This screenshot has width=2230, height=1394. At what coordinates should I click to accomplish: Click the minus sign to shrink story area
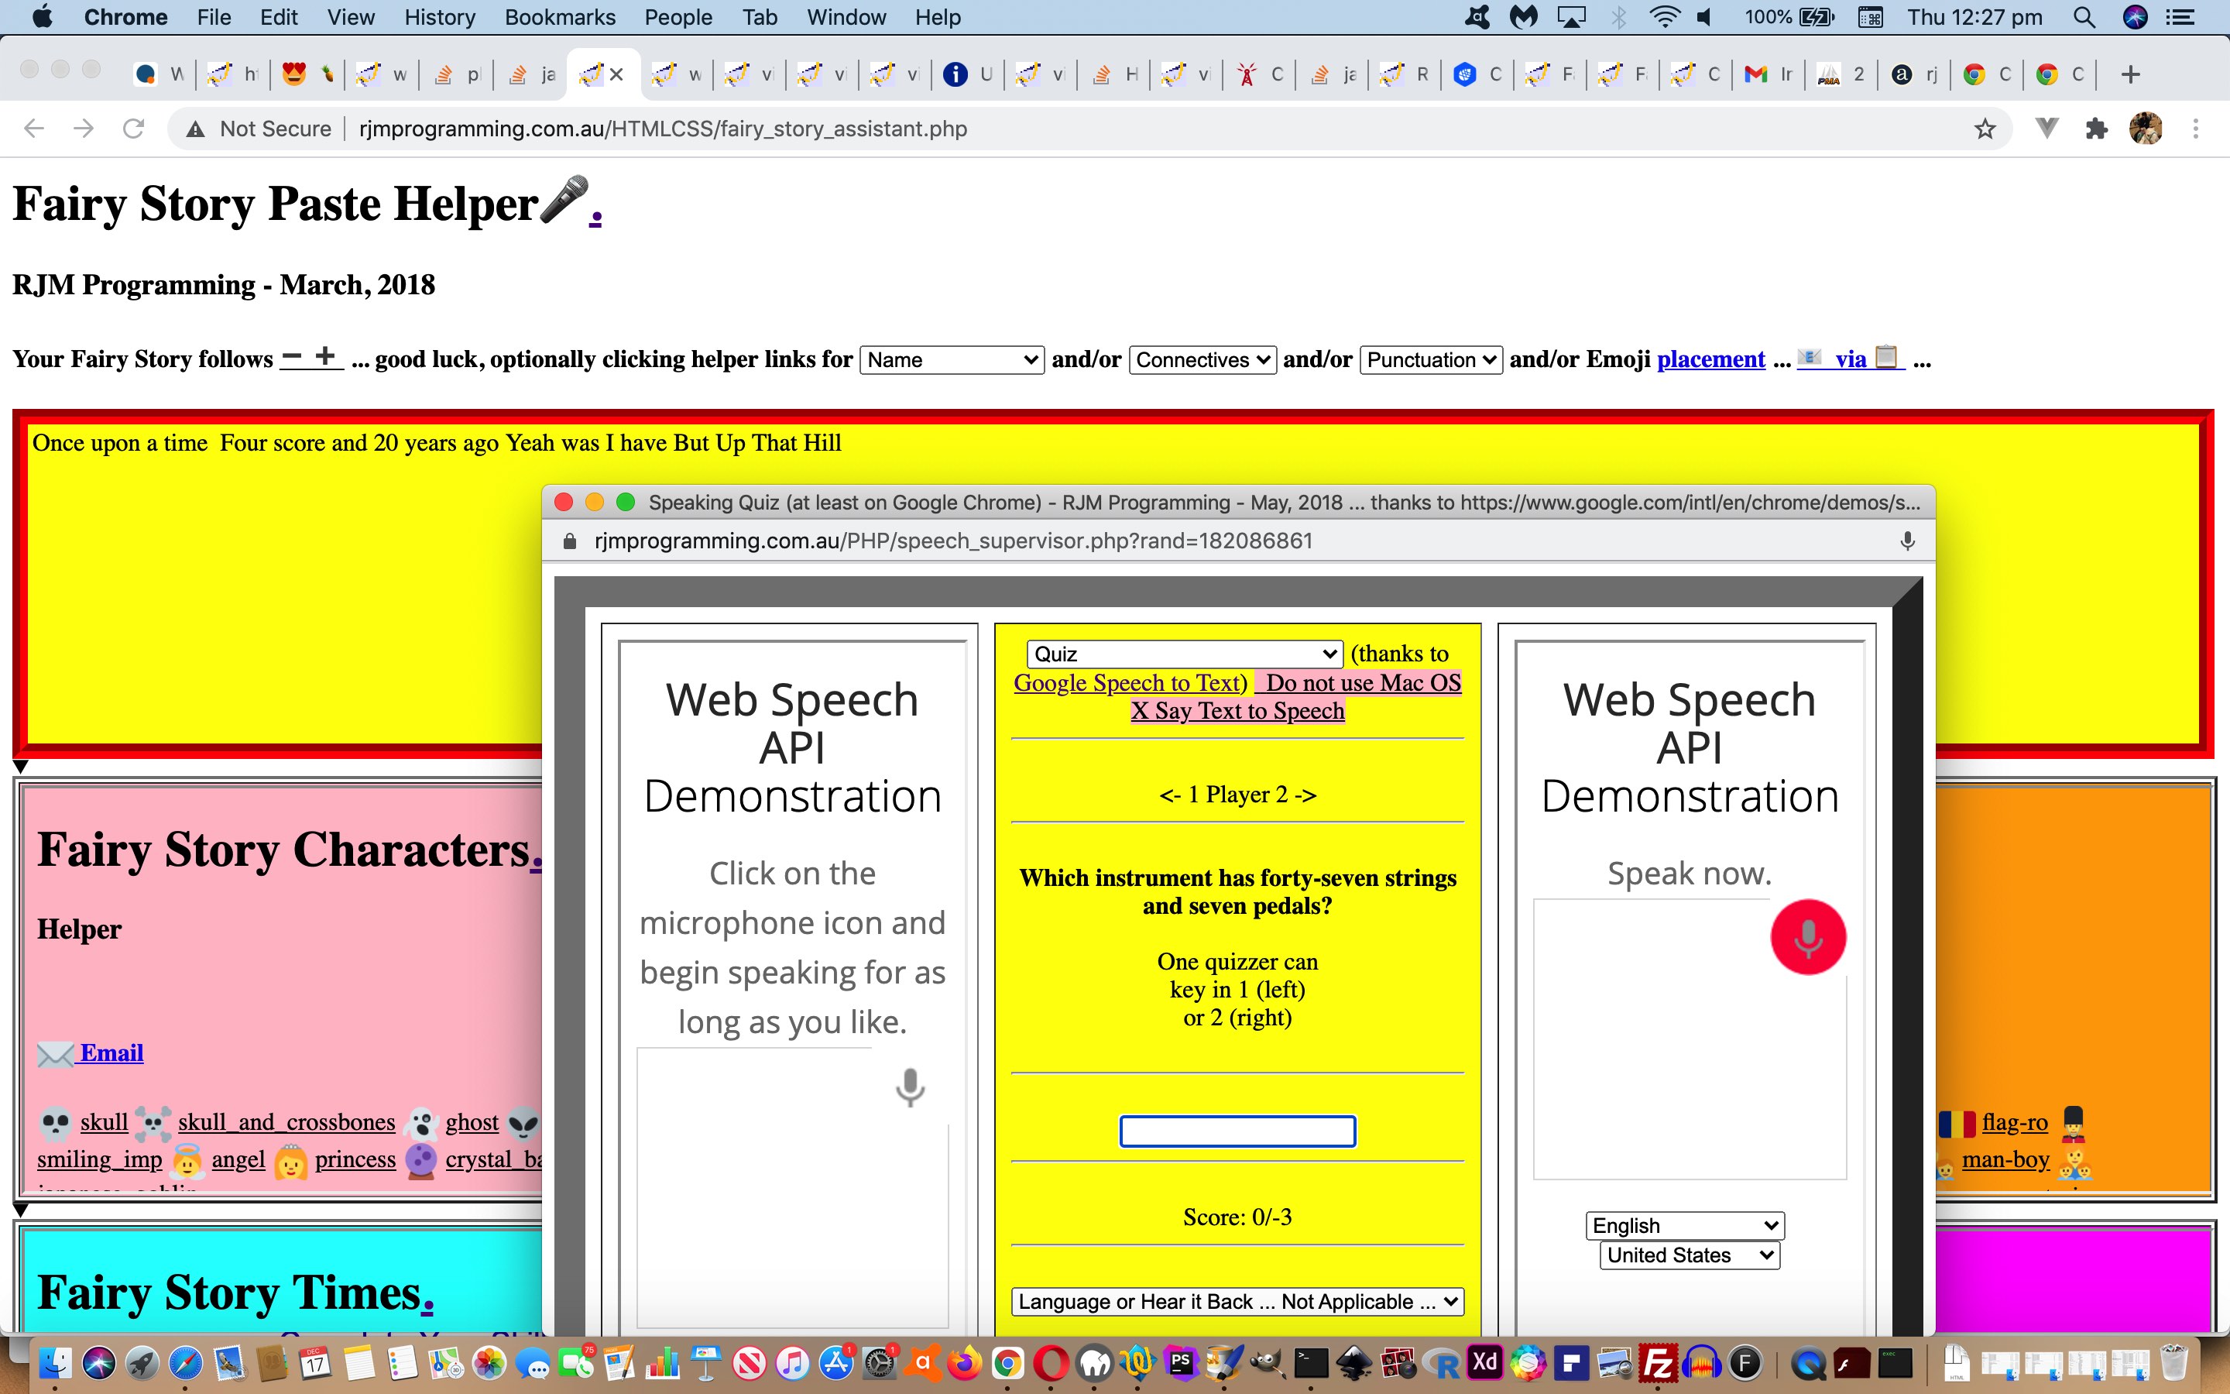tap(292, 356)
